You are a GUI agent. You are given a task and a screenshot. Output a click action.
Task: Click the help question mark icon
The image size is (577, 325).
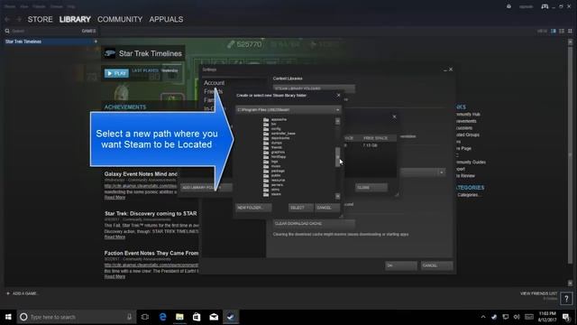click(x=566, y=299)
